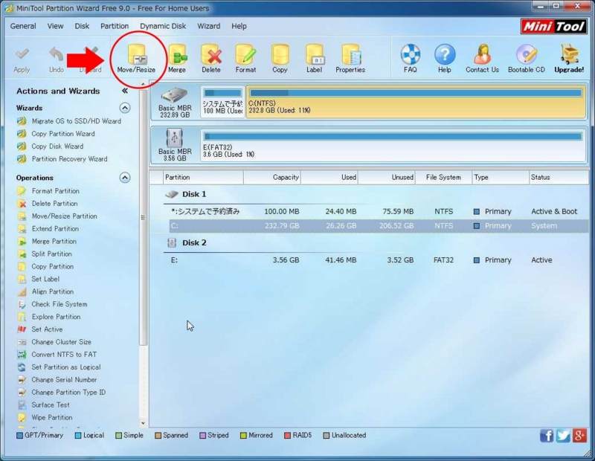Open the Help menu

click(x=239, y=26)
